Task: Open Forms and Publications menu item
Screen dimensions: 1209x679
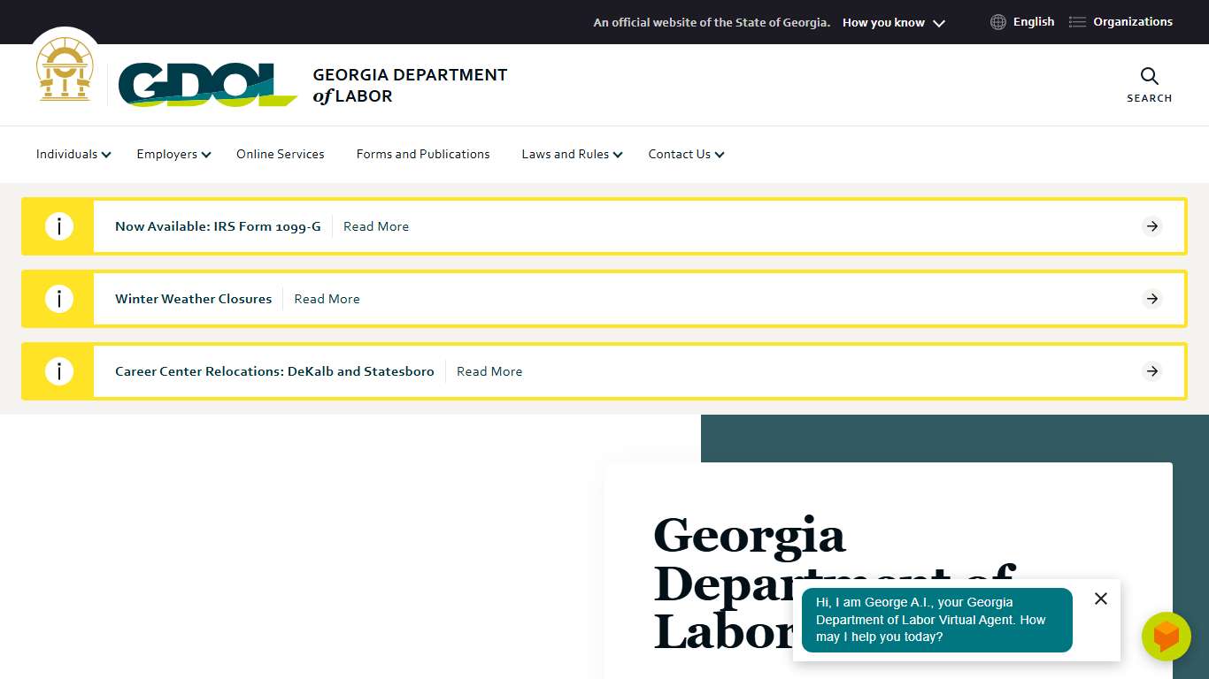Action: (x=422, y=154)
